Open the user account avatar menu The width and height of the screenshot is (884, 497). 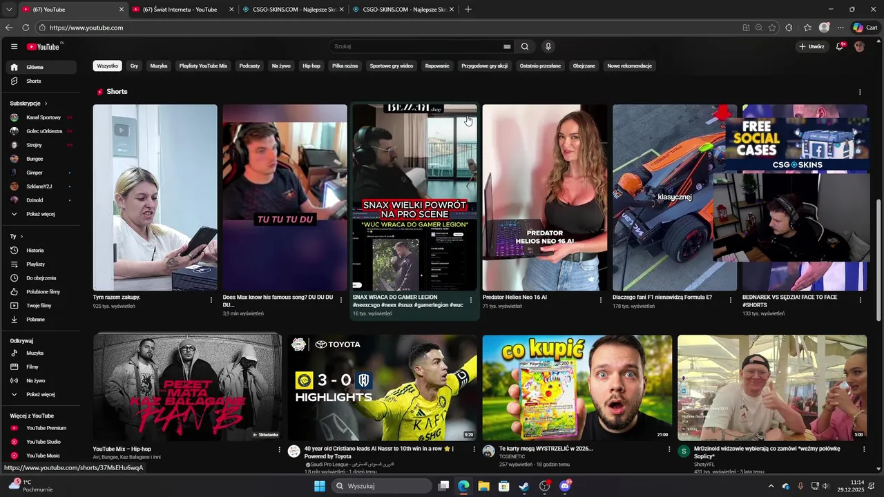point(860,46)
